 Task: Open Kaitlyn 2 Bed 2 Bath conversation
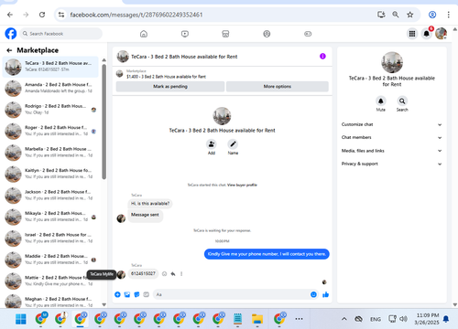click(x=50, y=174)
